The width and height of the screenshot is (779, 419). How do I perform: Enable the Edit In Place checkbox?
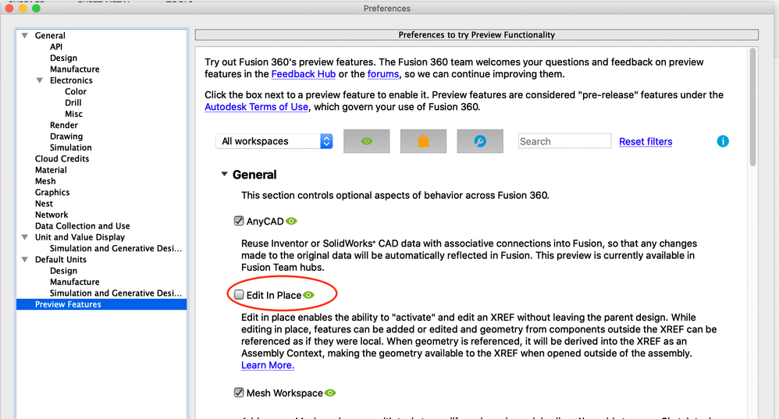tap(239, 295)
